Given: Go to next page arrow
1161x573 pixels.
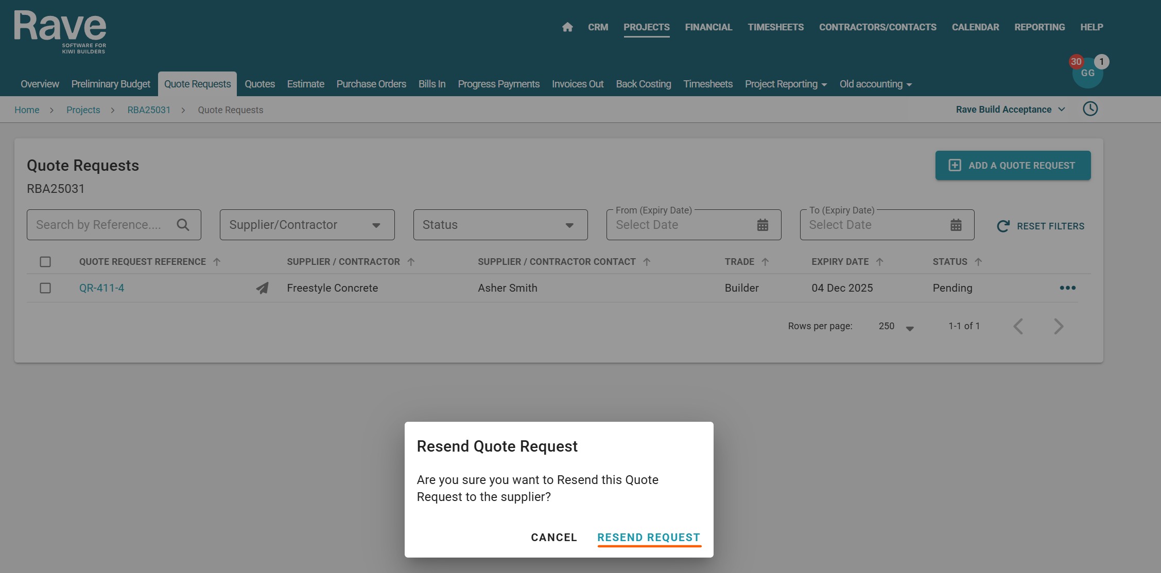Looking at the screenshot, I should 1059,326.
